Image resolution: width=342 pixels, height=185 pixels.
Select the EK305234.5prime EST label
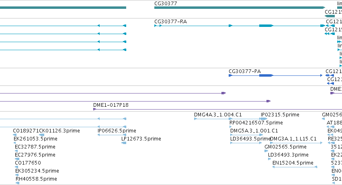(x=37, y=171)
